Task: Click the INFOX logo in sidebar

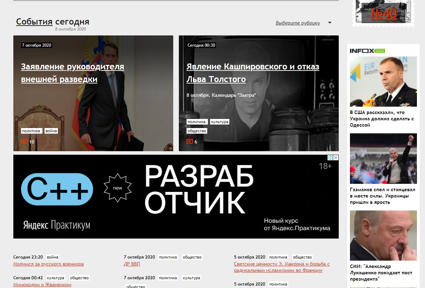Action: click(x=367, y=51)
